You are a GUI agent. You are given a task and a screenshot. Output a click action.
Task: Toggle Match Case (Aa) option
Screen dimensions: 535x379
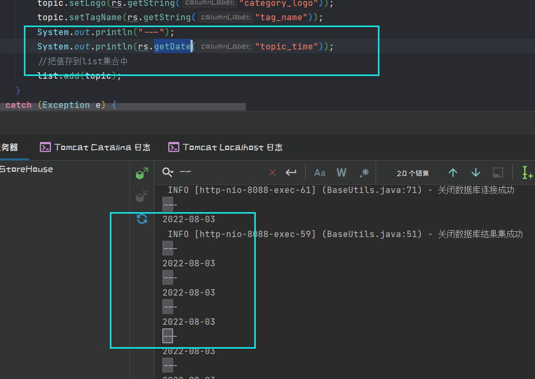coord(320,173)
